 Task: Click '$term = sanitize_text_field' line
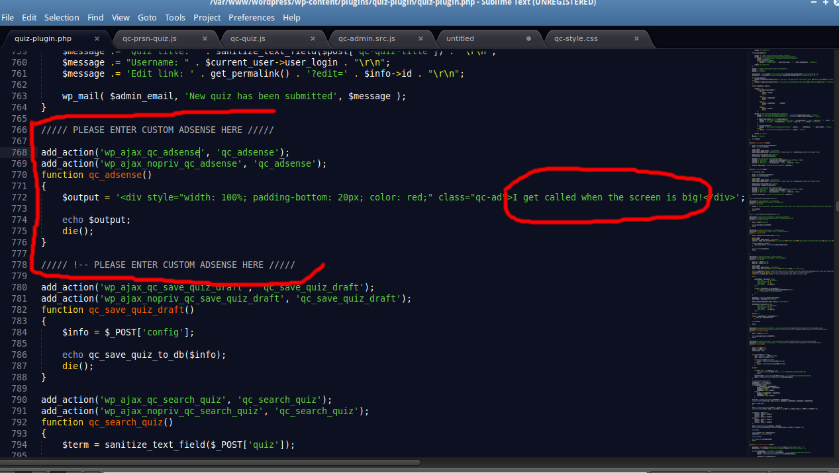click(179, 445)
